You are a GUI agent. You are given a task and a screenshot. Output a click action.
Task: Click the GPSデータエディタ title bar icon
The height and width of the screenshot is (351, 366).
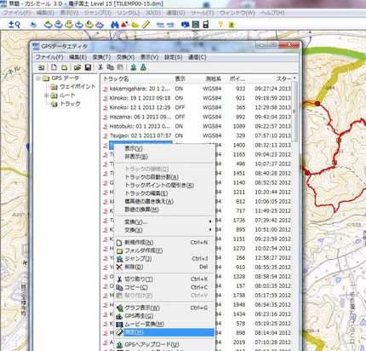[x=36, y=46]
